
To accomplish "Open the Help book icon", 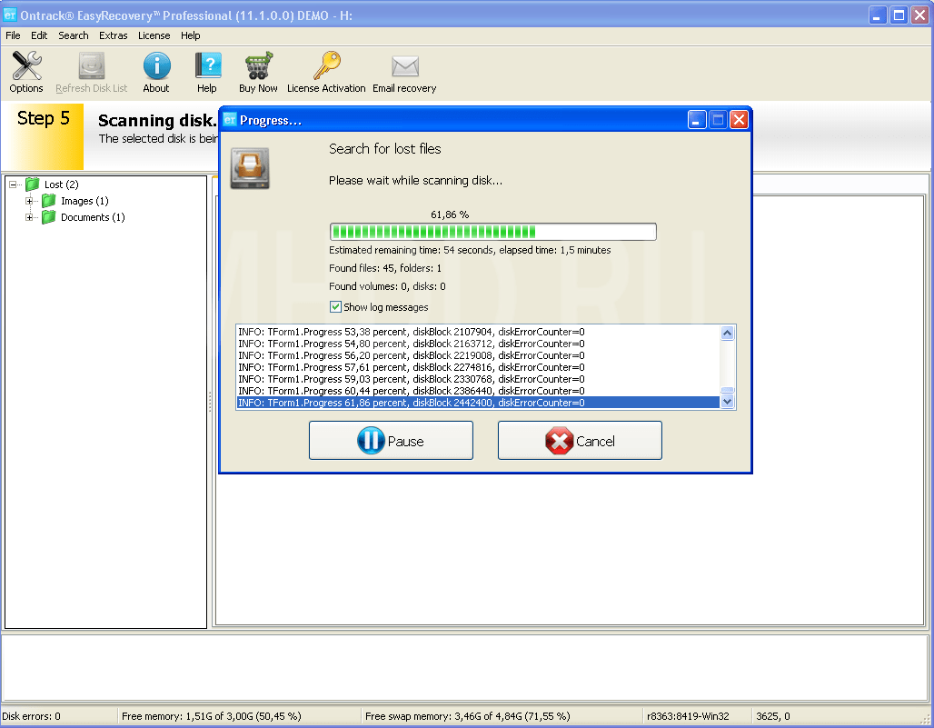I will pyautogui.click(x=207, y=65).
